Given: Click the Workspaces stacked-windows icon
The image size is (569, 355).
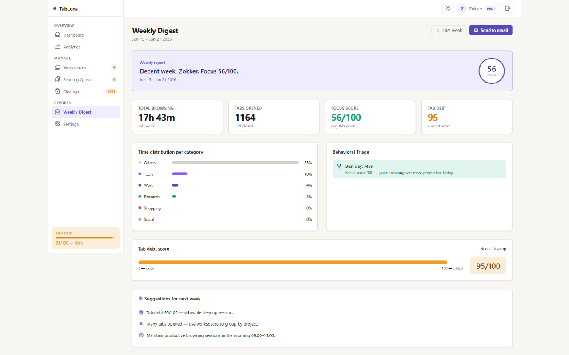Looking at the screenshot, I should pyautogui.click(x=57, y=67).
